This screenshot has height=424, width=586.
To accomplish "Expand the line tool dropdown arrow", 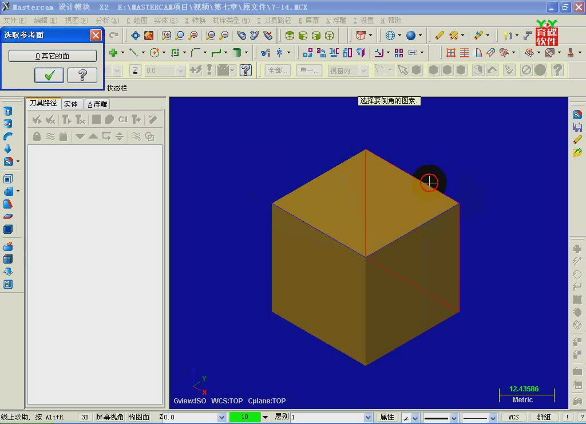I will (143, 53).
